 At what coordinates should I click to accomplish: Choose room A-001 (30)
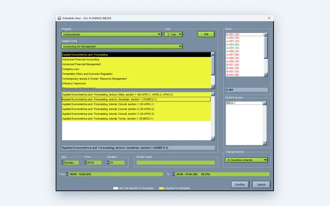245,35
